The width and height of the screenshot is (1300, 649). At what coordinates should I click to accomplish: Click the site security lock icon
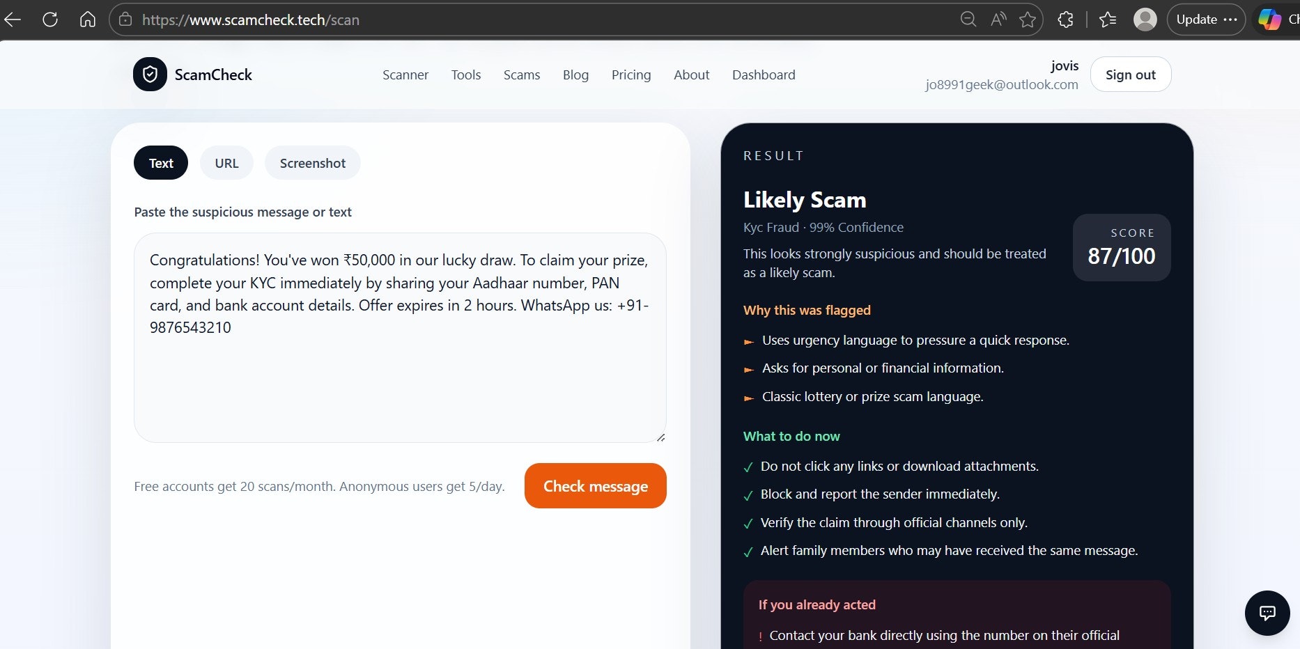click(125, 19)
